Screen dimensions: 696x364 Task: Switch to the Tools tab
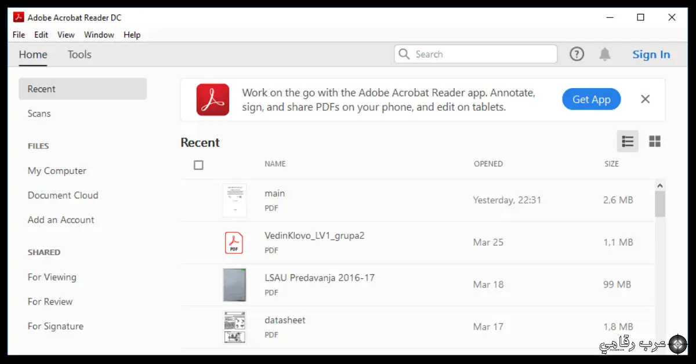79,54
